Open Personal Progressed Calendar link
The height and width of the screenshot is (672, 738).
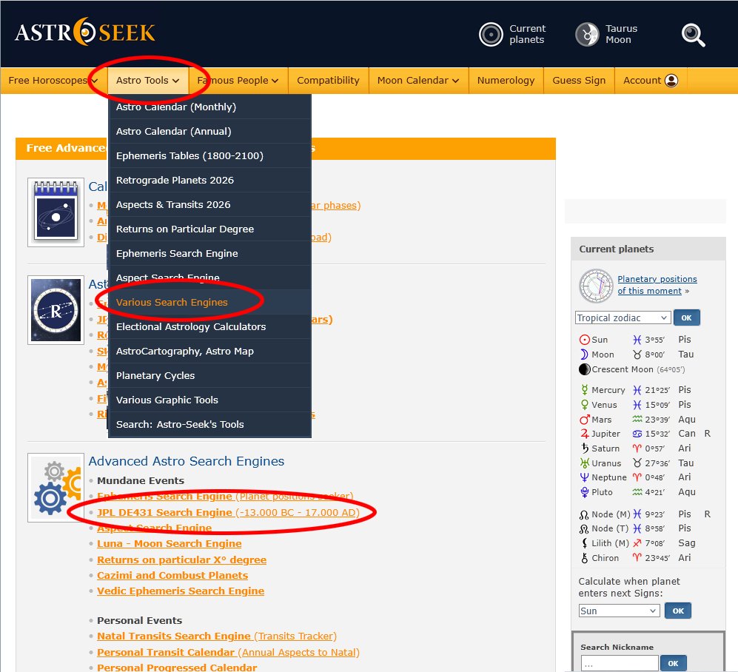177,668
